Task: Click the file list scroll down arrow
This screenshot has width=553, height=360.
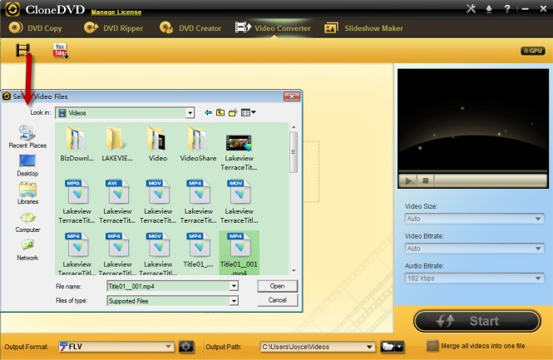Action: coord(294,270)
